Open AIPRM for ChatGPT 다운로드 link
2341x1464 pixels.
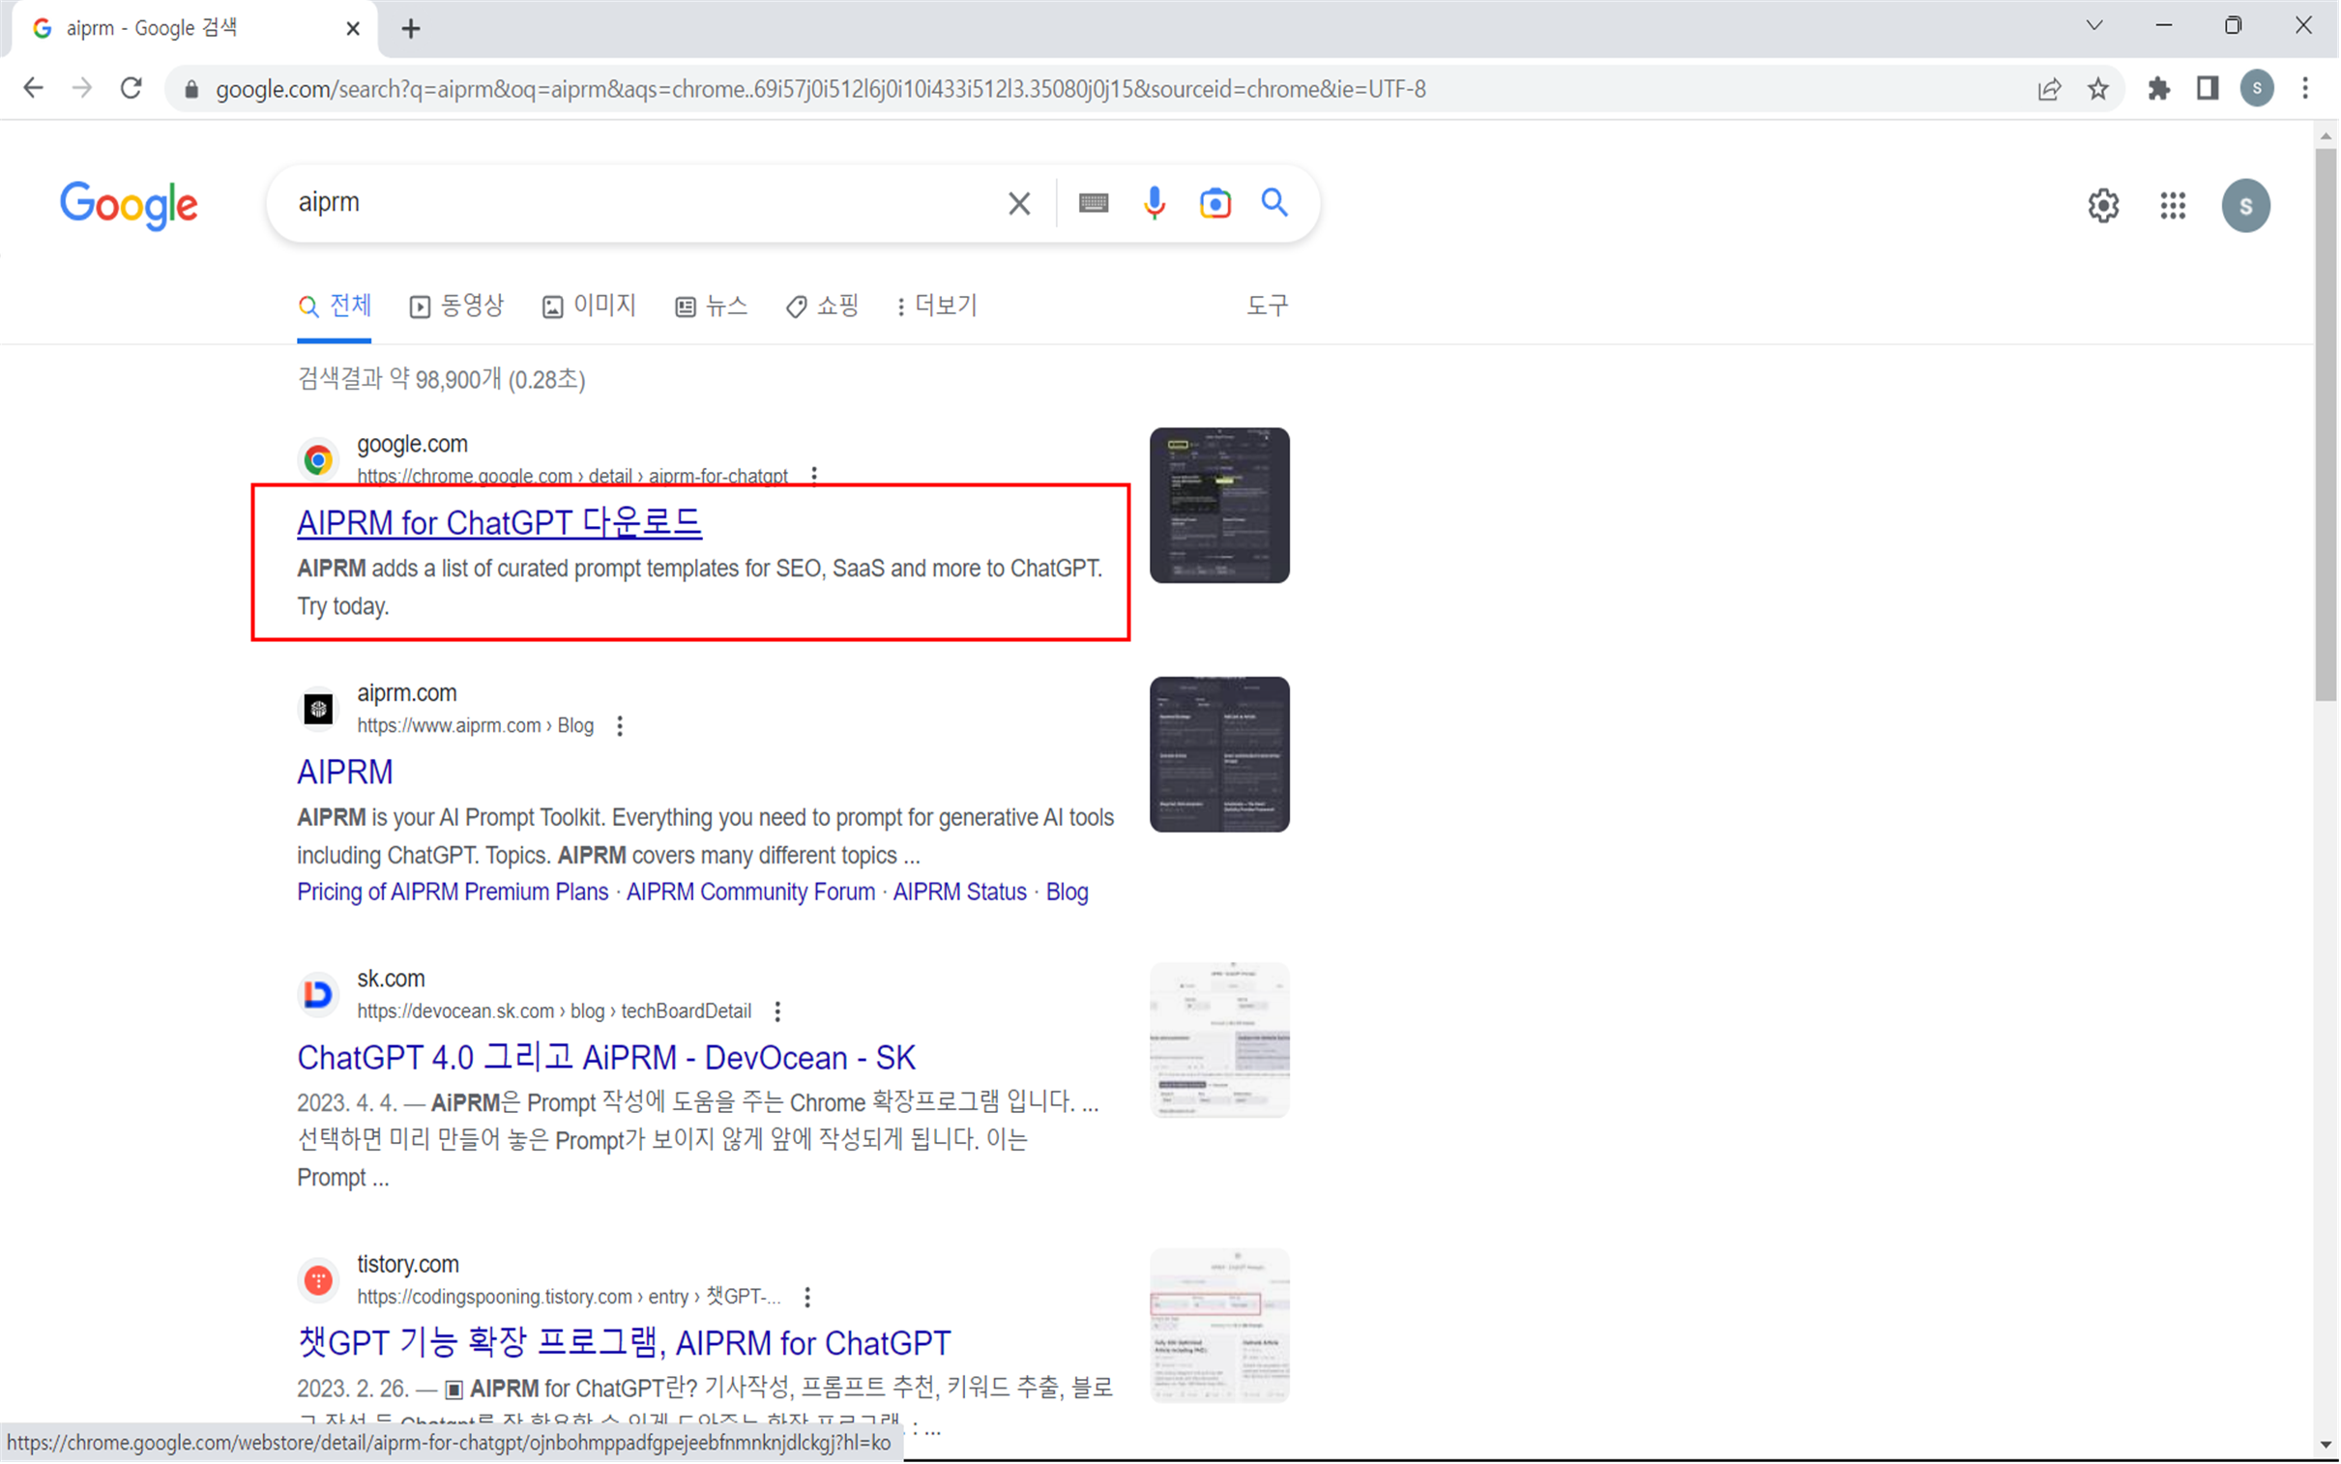click(x=499, y=523)
